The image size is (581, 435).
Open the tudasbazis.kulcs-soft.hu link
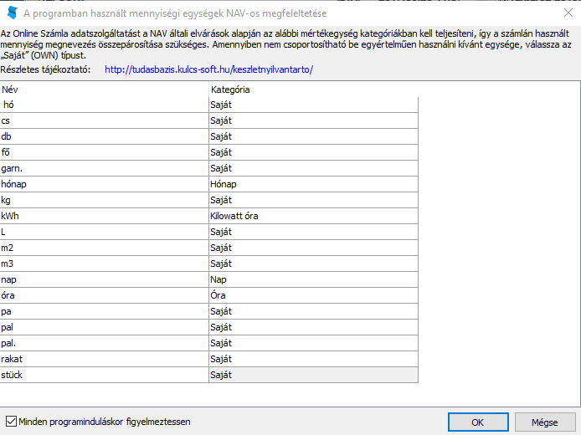pos(208,69)
